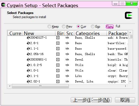Click the cycle icon beside version 20030901-1
Screen dimensions: 139x106
point(28,59)
